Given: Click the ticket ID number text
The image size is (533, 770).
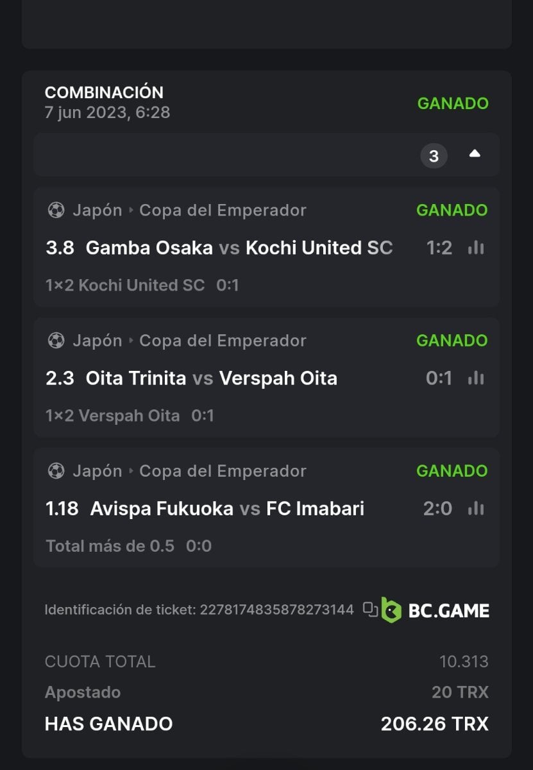Looking at the screenshot, I should pos(276,610).
